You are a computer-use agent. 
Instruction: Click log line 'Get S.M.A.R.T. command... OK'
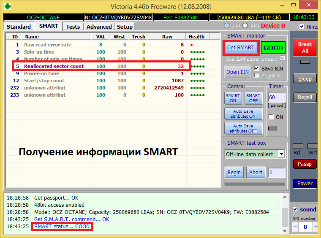[x=71, y=219]
